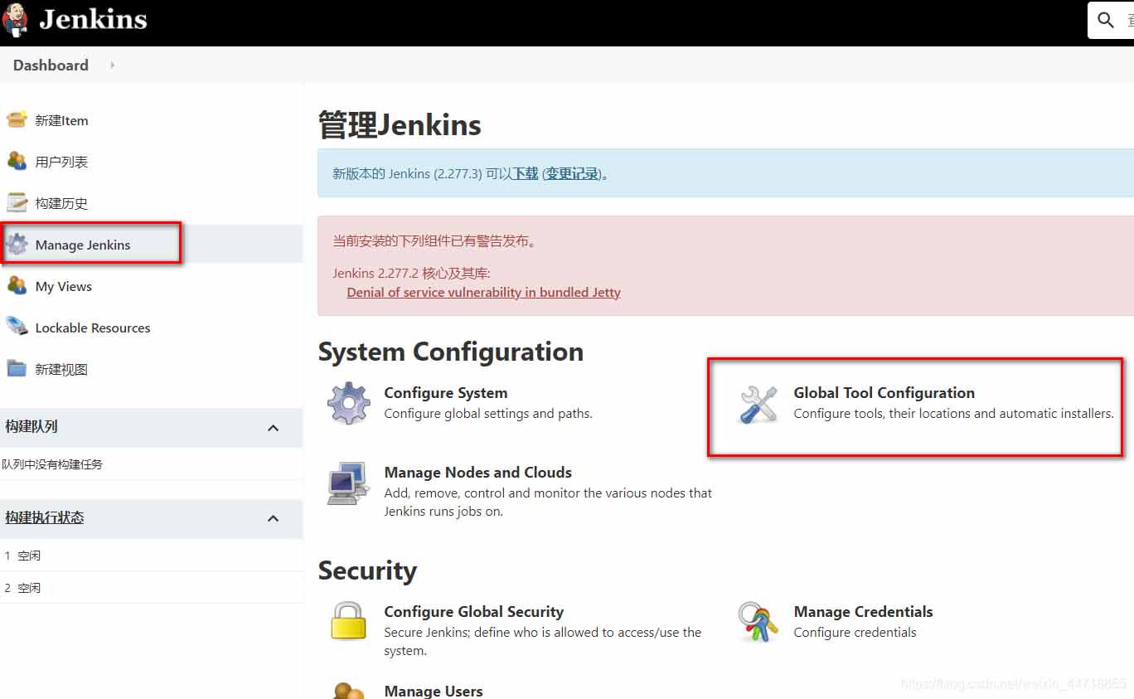1134x699 pixels.
Task: Open Manage Users
Action: click(x=434, y=691)
